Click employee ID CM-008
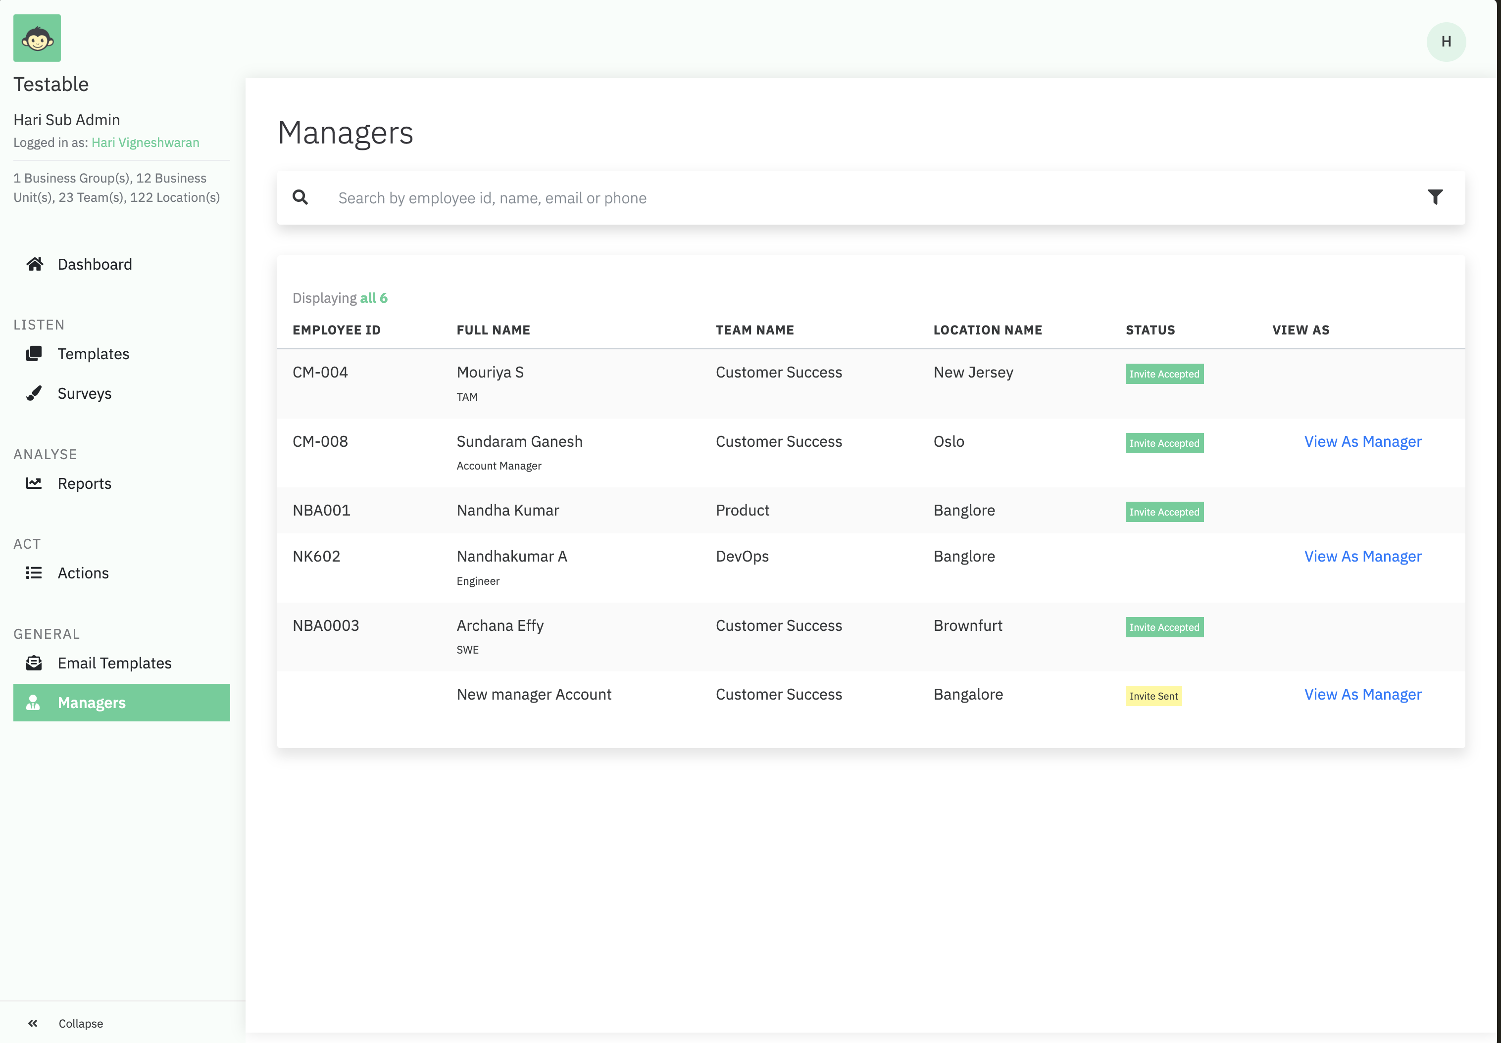Viewport: 1501px width, 1043px height. 320,442
